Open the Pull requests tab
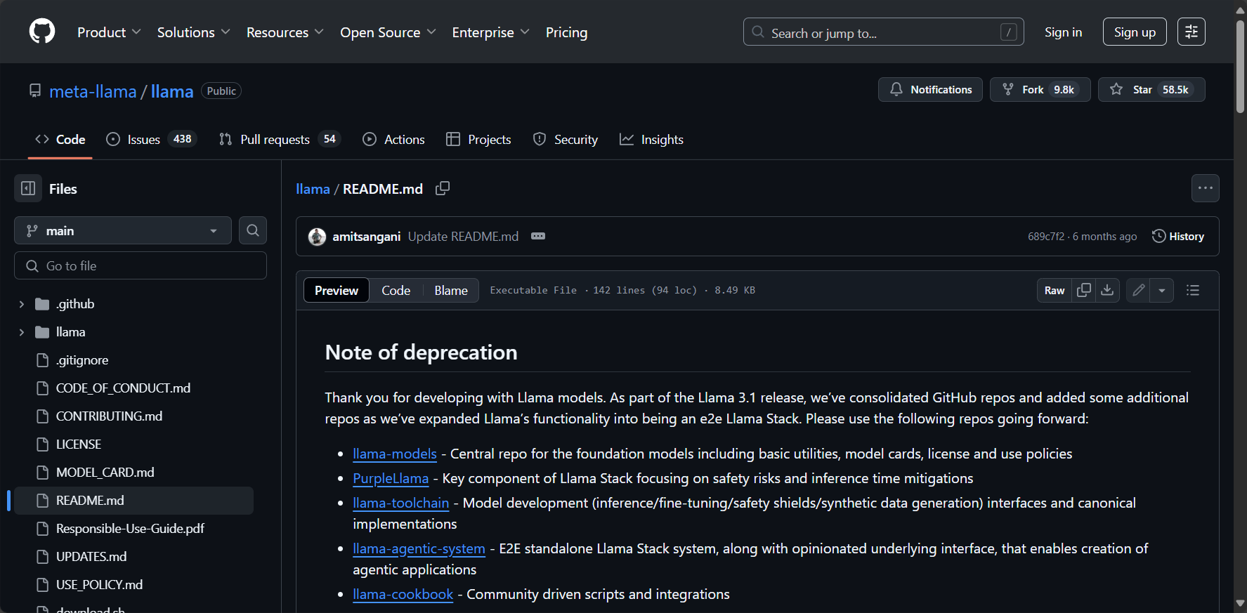This screenshot has height=613, width=1247. [x=280, y=140]
